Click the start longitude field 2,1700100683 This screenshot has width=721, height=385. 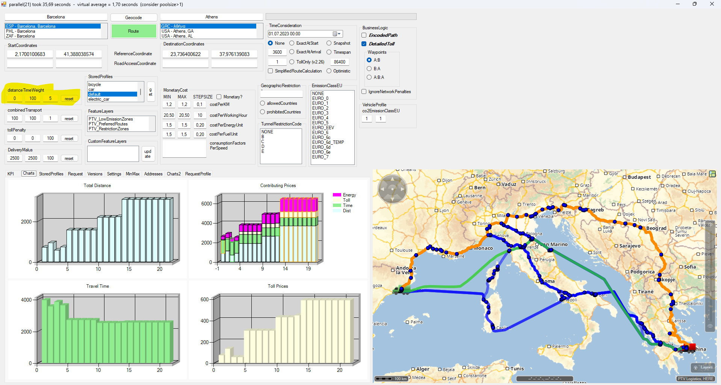tap(30, 54)
